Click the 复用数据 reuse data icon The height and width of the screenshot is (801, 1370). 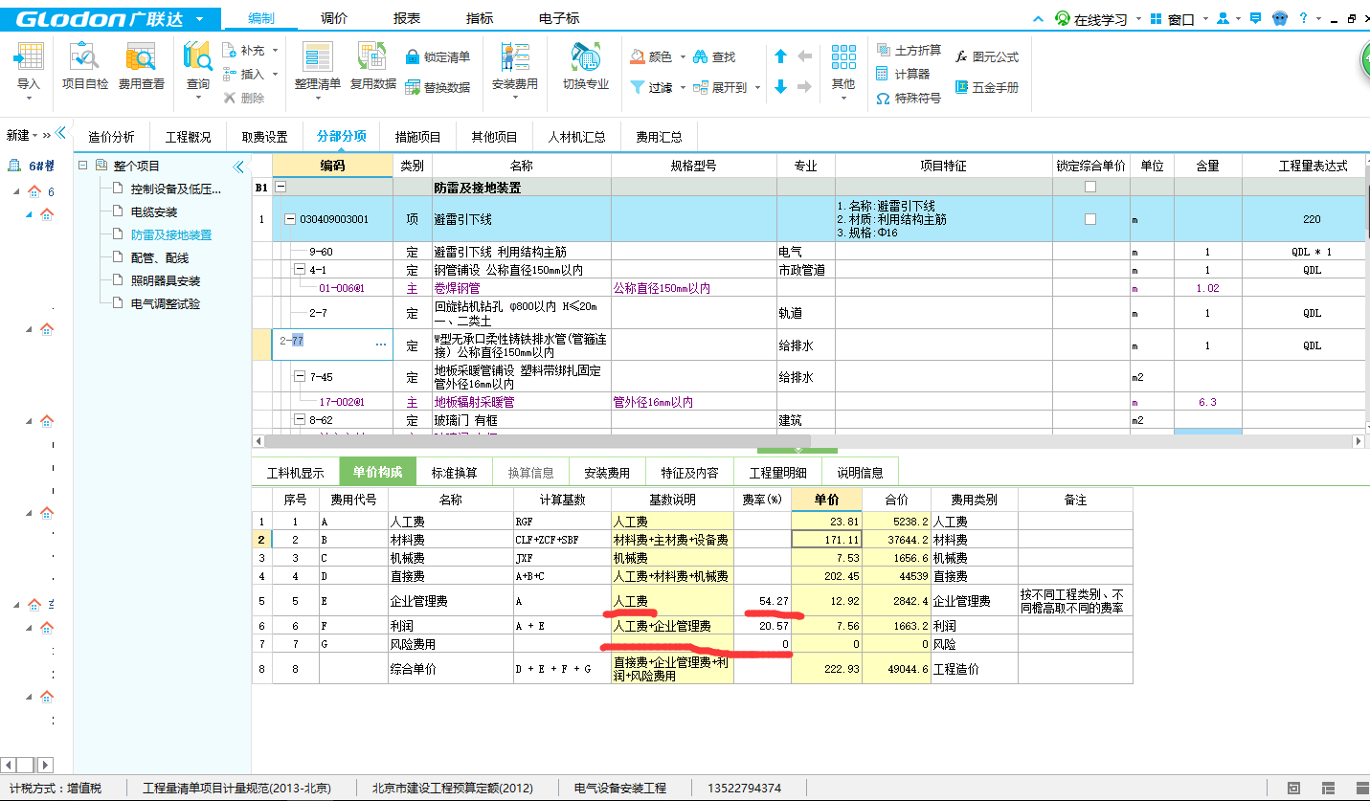(x=372, y=57)
